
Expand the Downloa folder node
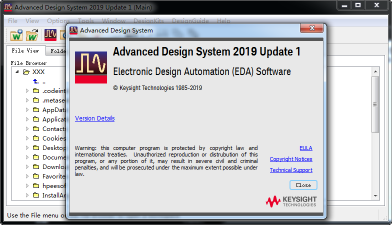point(27,167)
